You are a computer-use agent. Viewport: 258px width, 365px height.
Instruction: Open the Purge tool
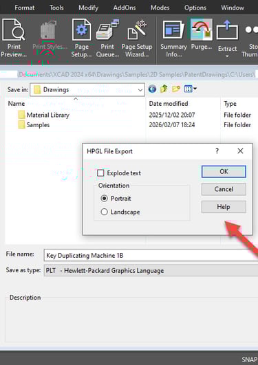coord(202,35)
